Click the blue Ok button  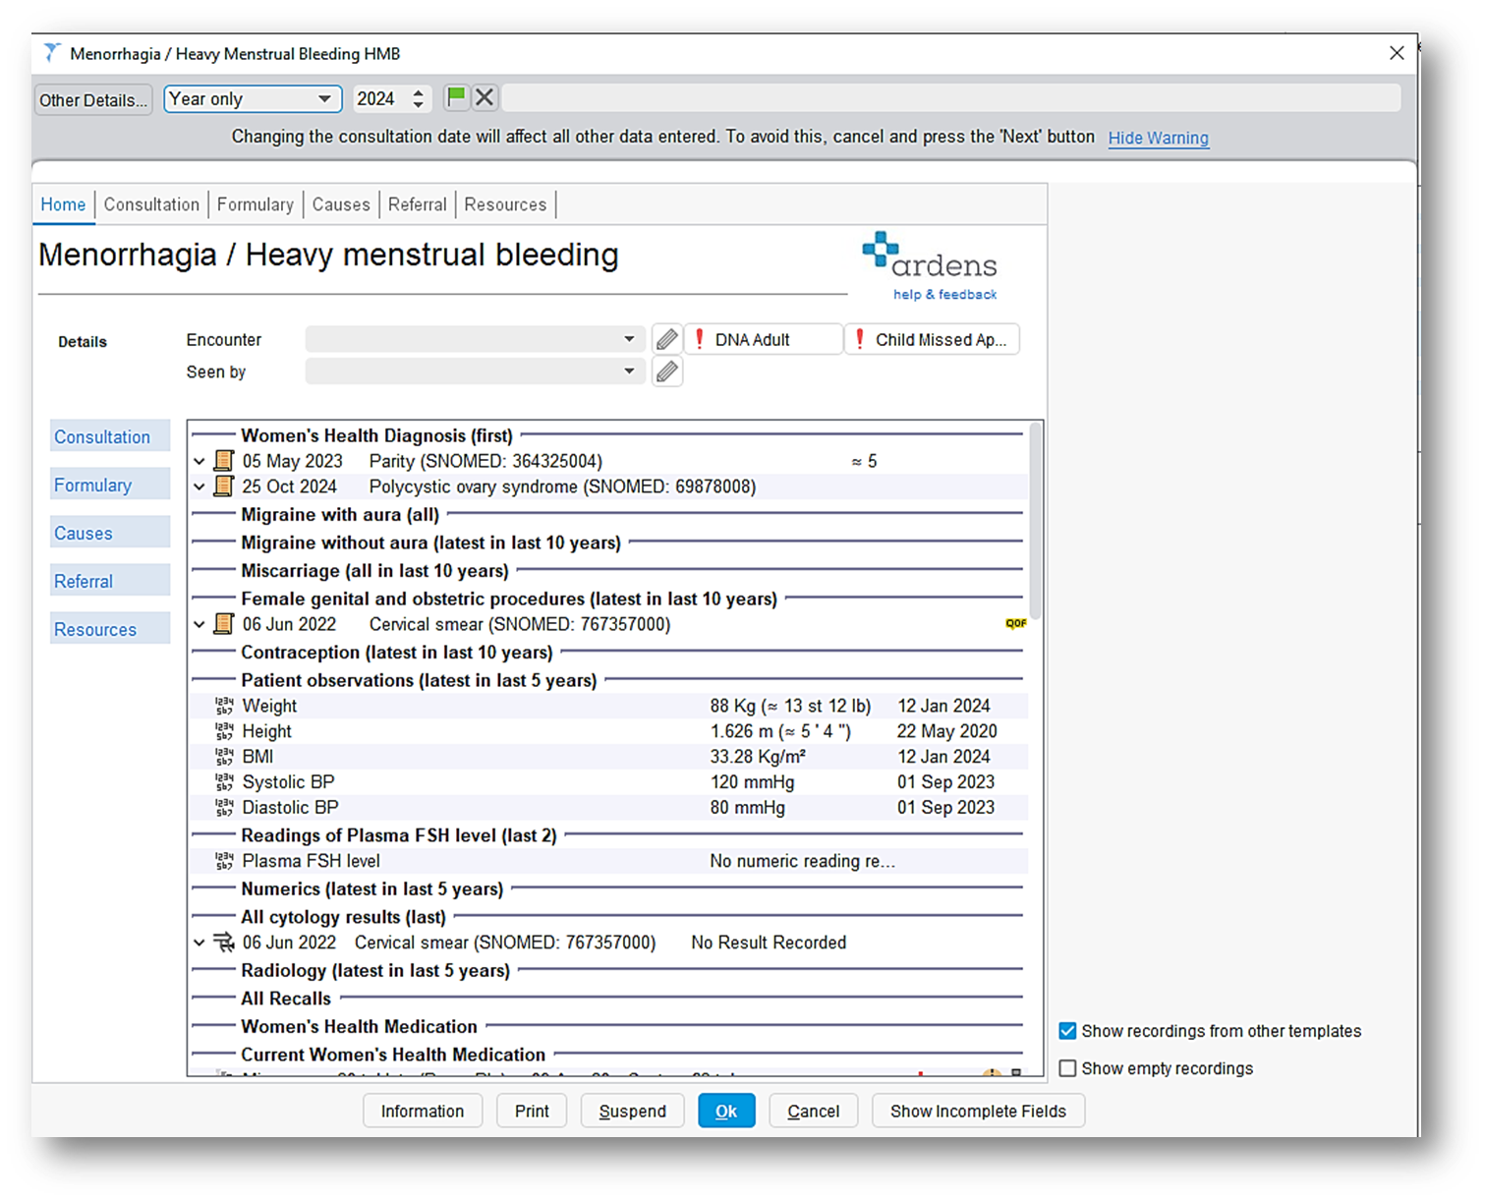(x=726, y=1111)
